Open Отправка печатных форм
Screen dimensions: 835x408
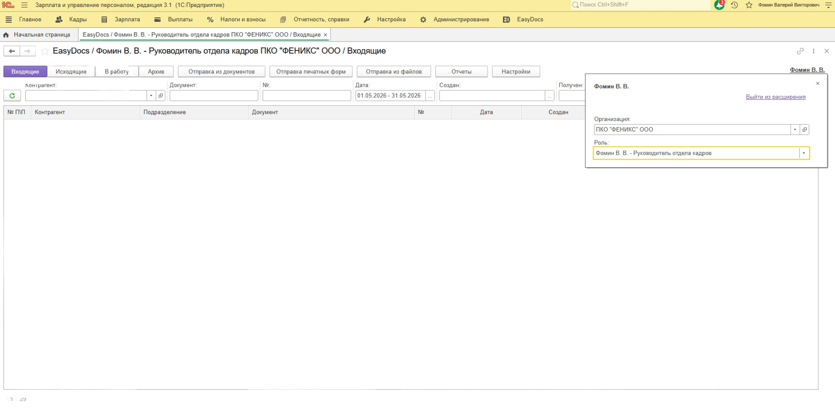(x=311, y=72)
